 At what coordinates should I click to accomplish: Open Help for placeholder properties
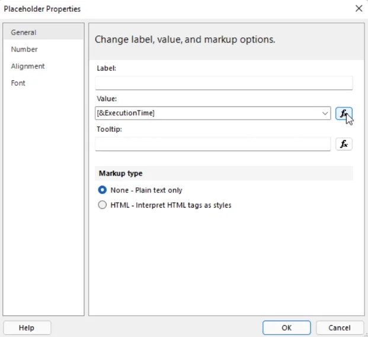[27, 328]
